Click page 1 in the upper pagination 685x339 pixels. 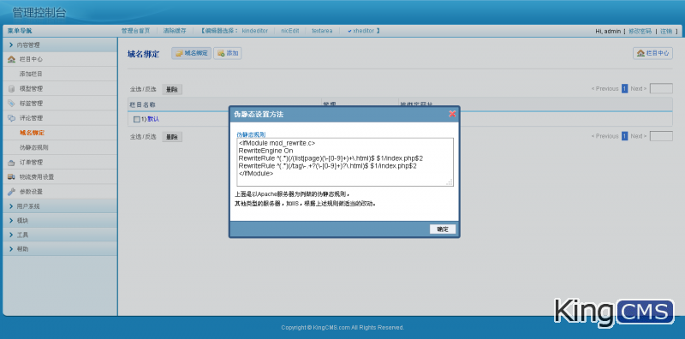click(x=625, y=89)
